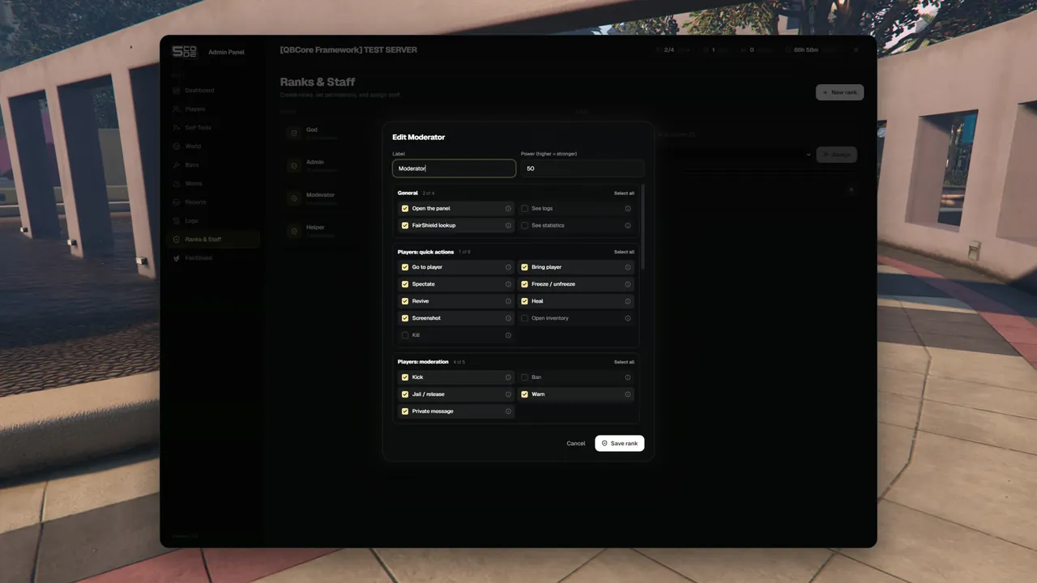Click the info icon for Freeze / unfreeze
The width and height of the screenshot is (1037, 583).
[628, 284]
